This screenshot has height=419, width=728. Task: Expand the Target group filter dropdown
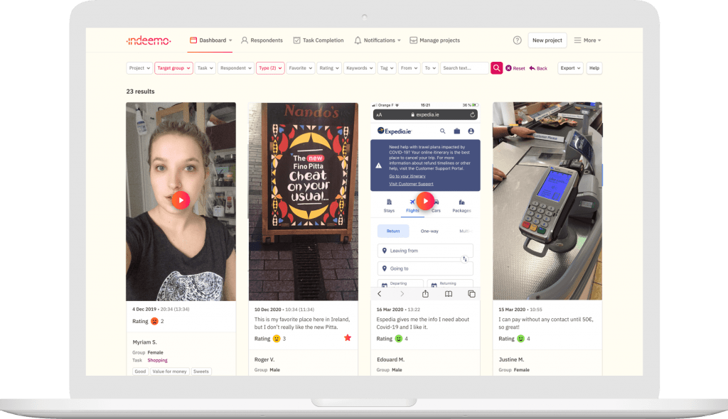[173, 68]
